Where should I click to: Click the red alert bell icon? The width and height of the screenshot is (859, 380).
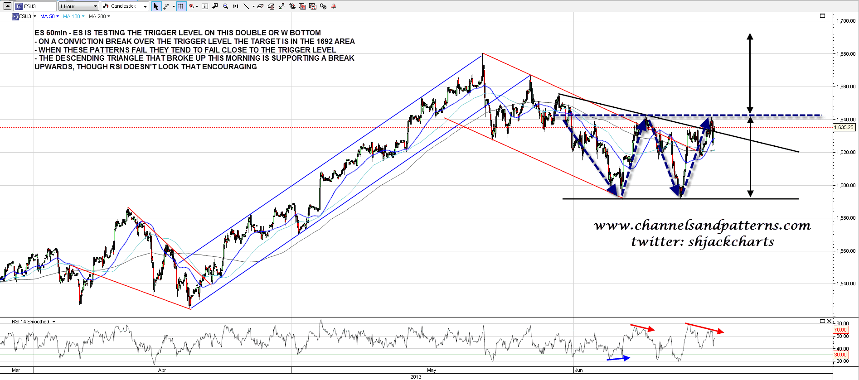[x=334, y=6]
